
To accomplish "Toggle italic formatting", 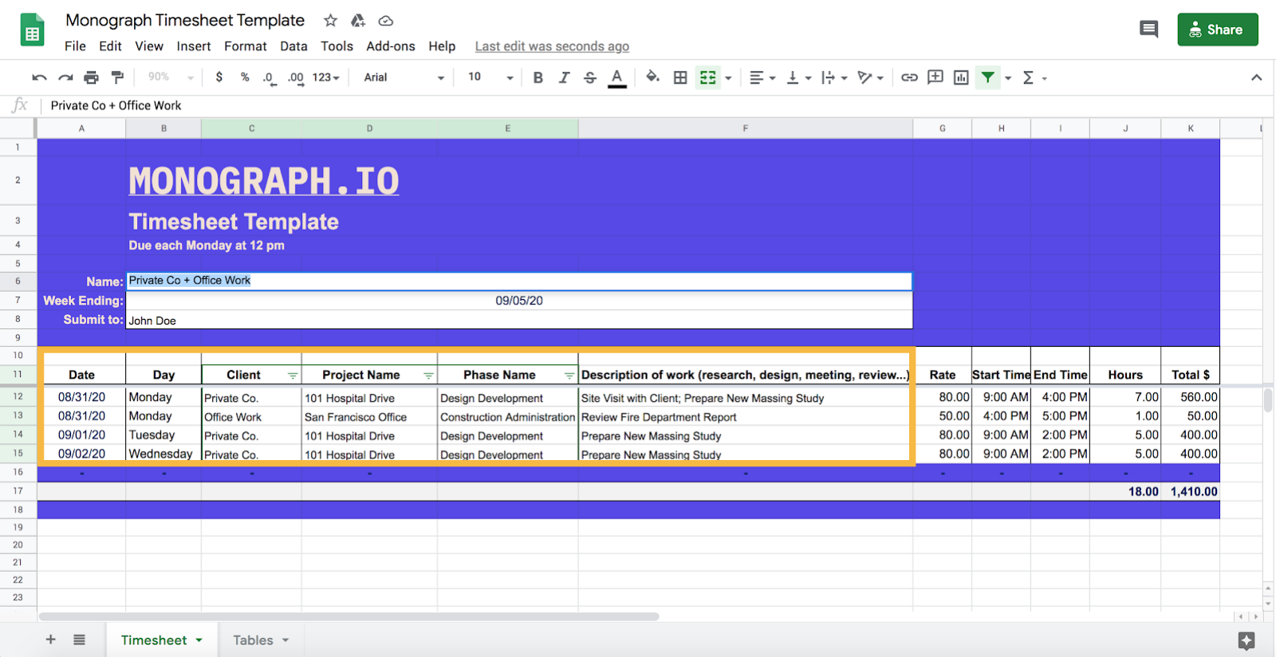I will [564, 77].
